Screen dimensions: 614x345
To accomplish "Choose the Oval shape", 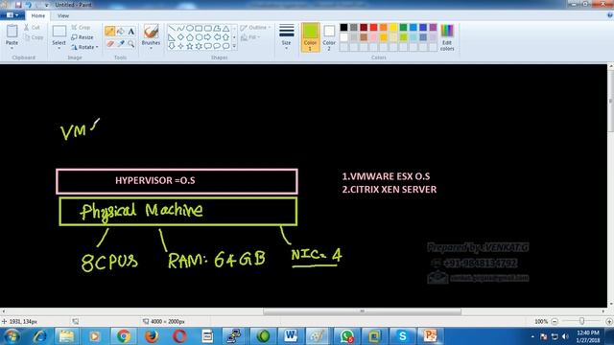I will coord(190,29).
